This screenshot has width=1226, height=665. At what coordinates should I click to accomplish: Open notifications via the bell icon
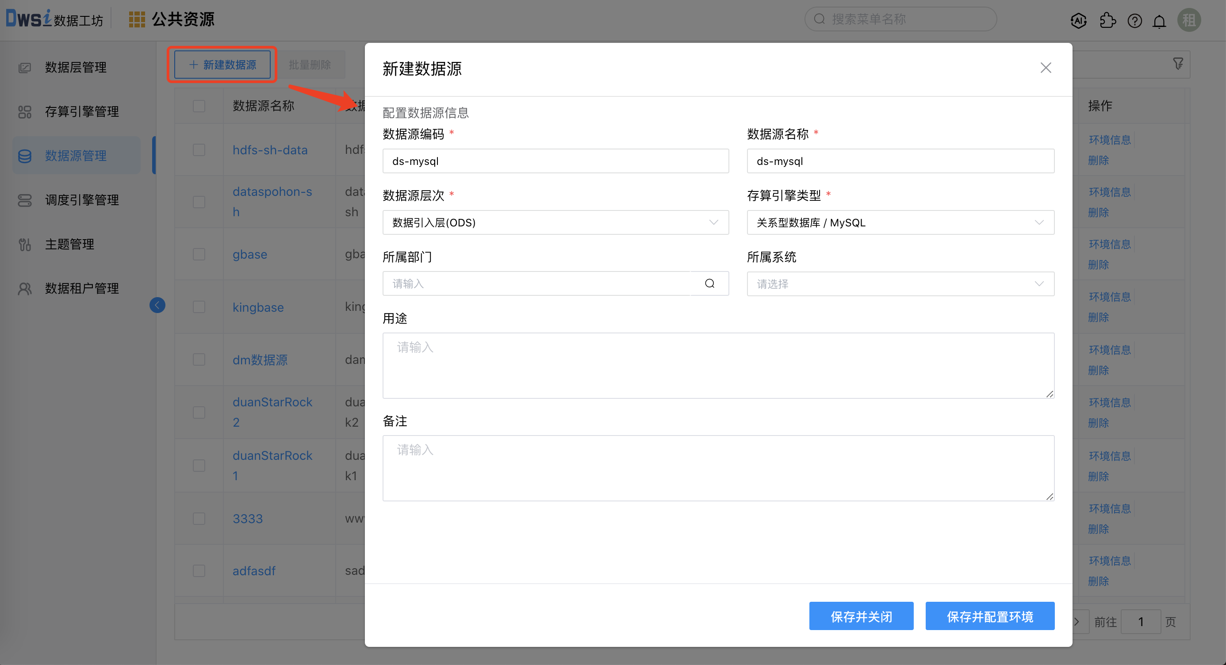[1159, 20]
